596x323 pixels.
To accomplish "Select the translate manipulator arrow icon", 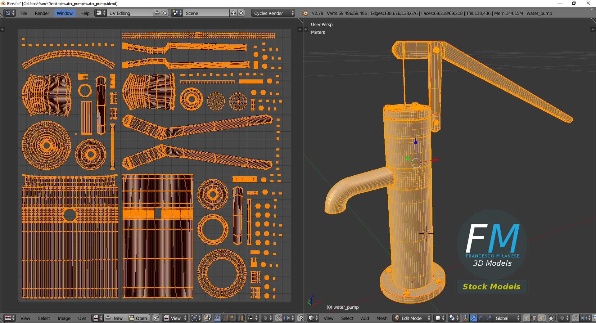I will click(473, 318).
